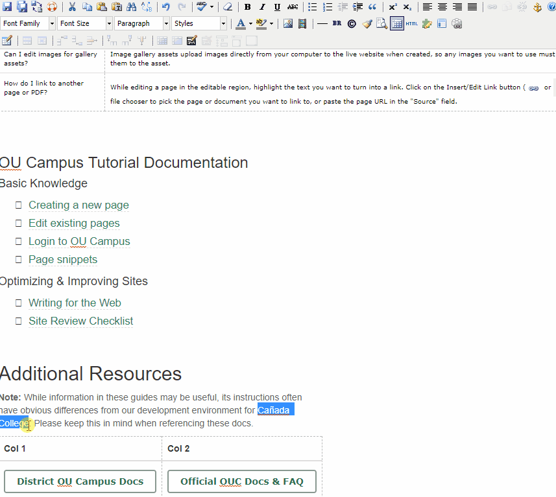Click the Copy icon

pos(87,6)
